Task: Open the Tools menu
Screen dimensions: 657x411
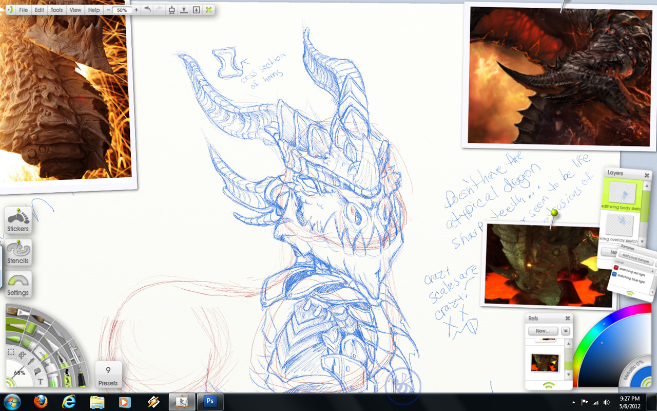Action: [x=56, y=10]
